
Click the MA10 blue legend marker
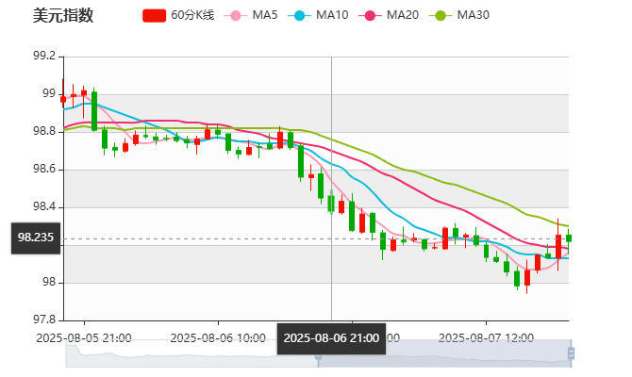click(300, 16)
